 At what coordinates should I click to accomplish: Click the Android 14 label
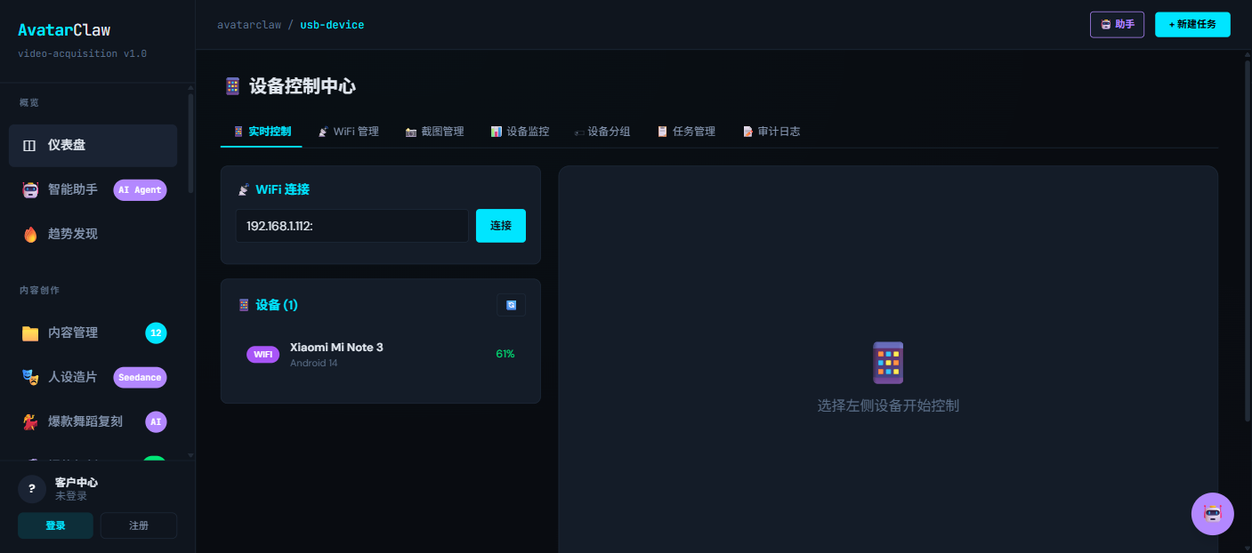314,364
